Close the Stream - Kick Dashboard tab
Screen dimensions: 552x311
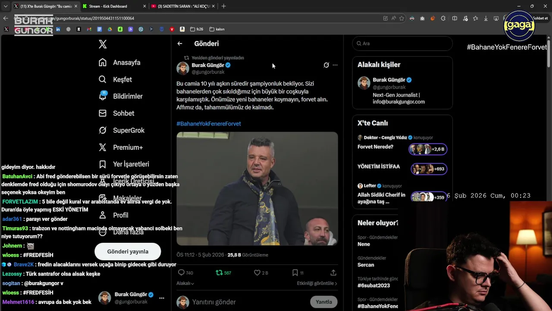(144, 6)
